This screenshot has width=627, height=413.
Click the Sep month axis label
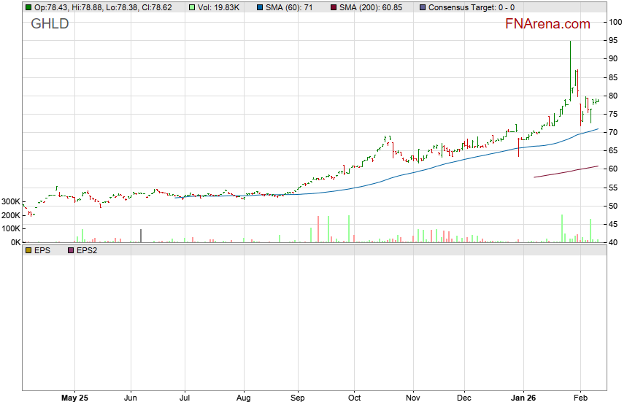click(298, 398)
